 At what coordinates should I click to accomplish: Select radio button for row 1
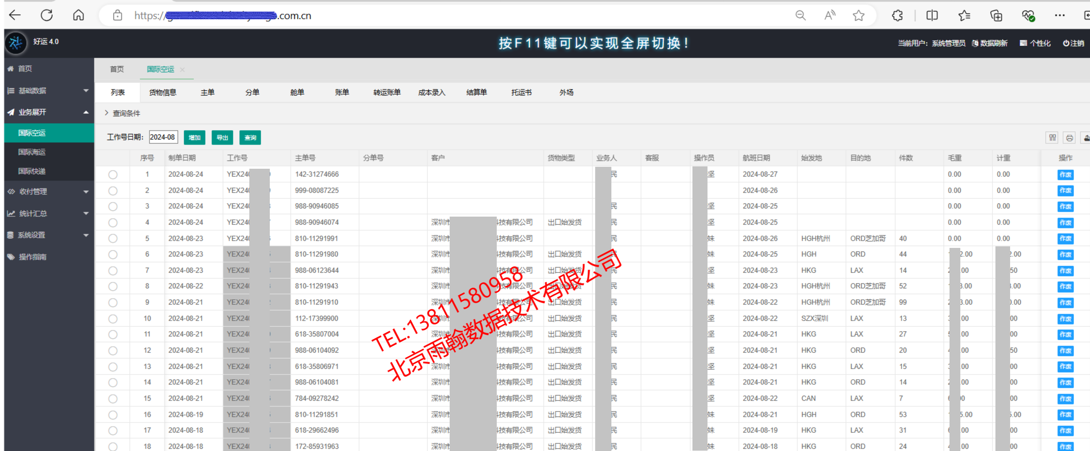point(113,175)
